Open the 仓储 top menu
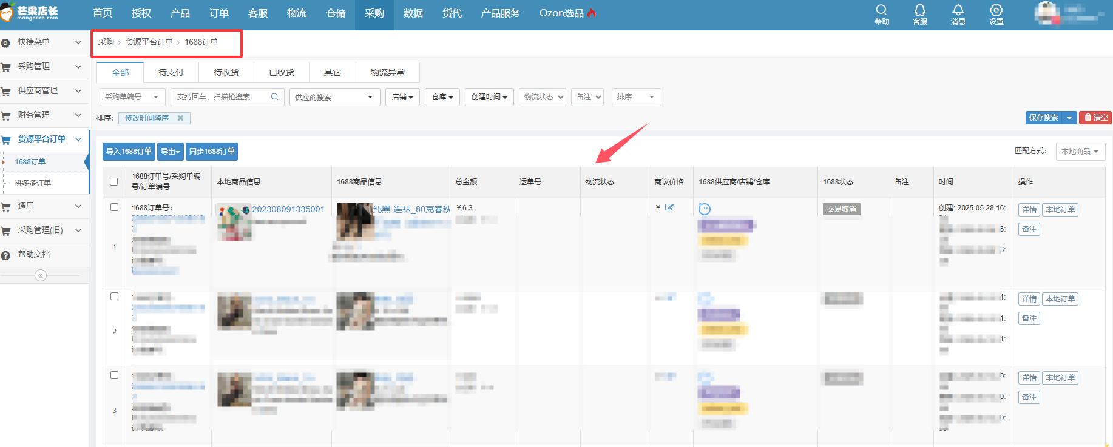The image size is (1113, 447). pyautogui.click(x=336, y=13)
